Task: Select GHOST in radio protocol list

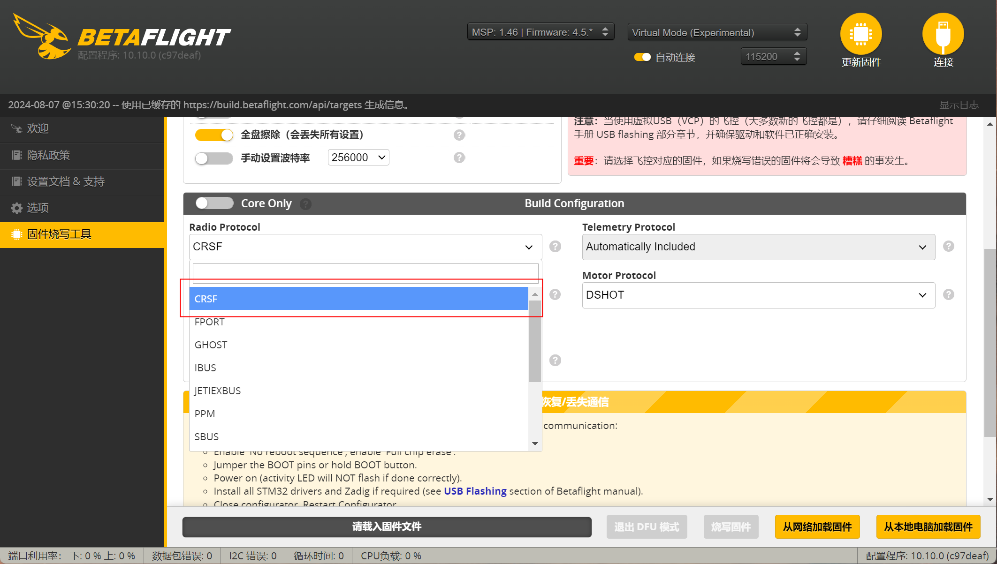Action: (x=358, y=345)
